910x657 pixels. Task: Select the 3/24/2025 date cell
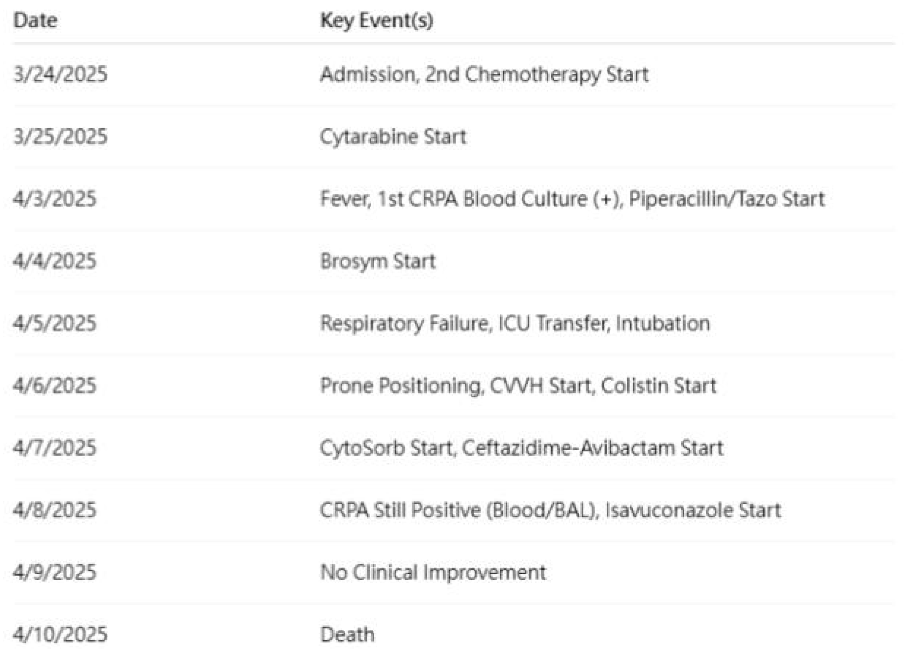[60, 75]
